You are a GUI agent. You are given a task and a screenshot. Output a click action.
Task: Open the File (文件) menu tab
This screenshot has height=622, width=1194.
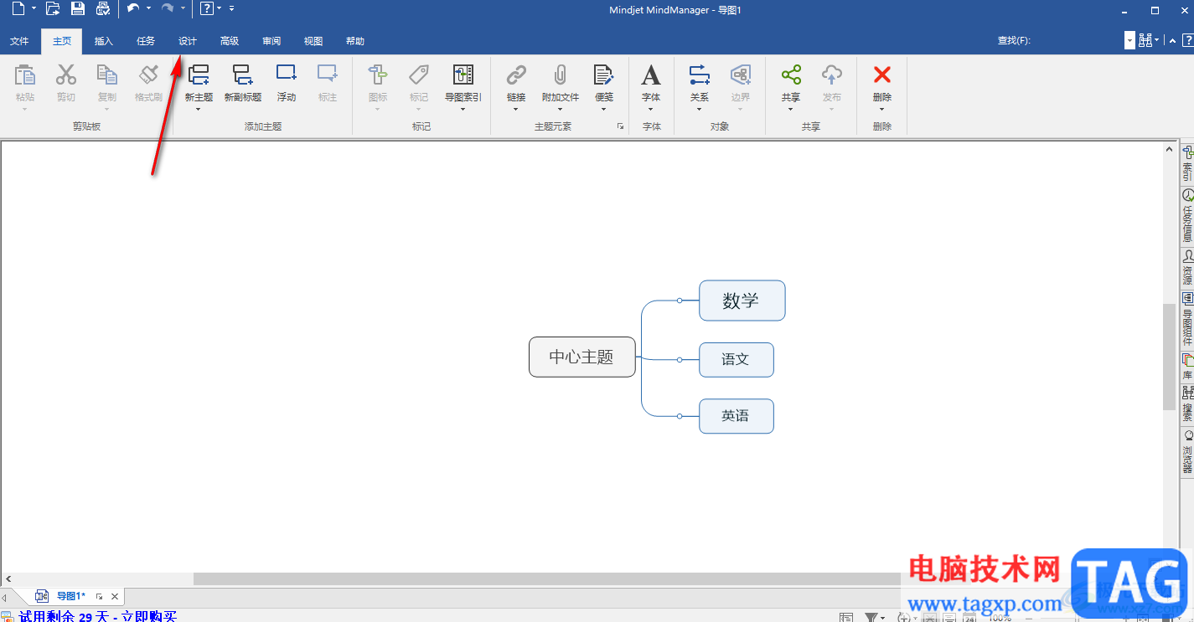click(x=19, y=41)
